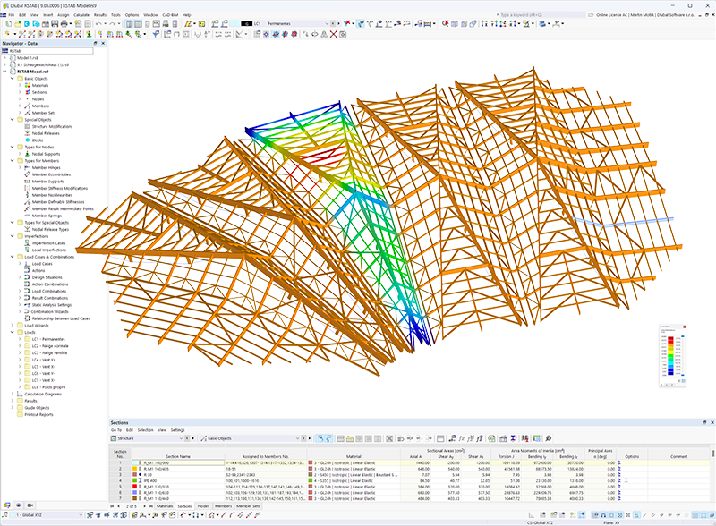This screenshot has height=526, width=716.
Task: Close the Navigator panel with its X
Action: [101, 42]
